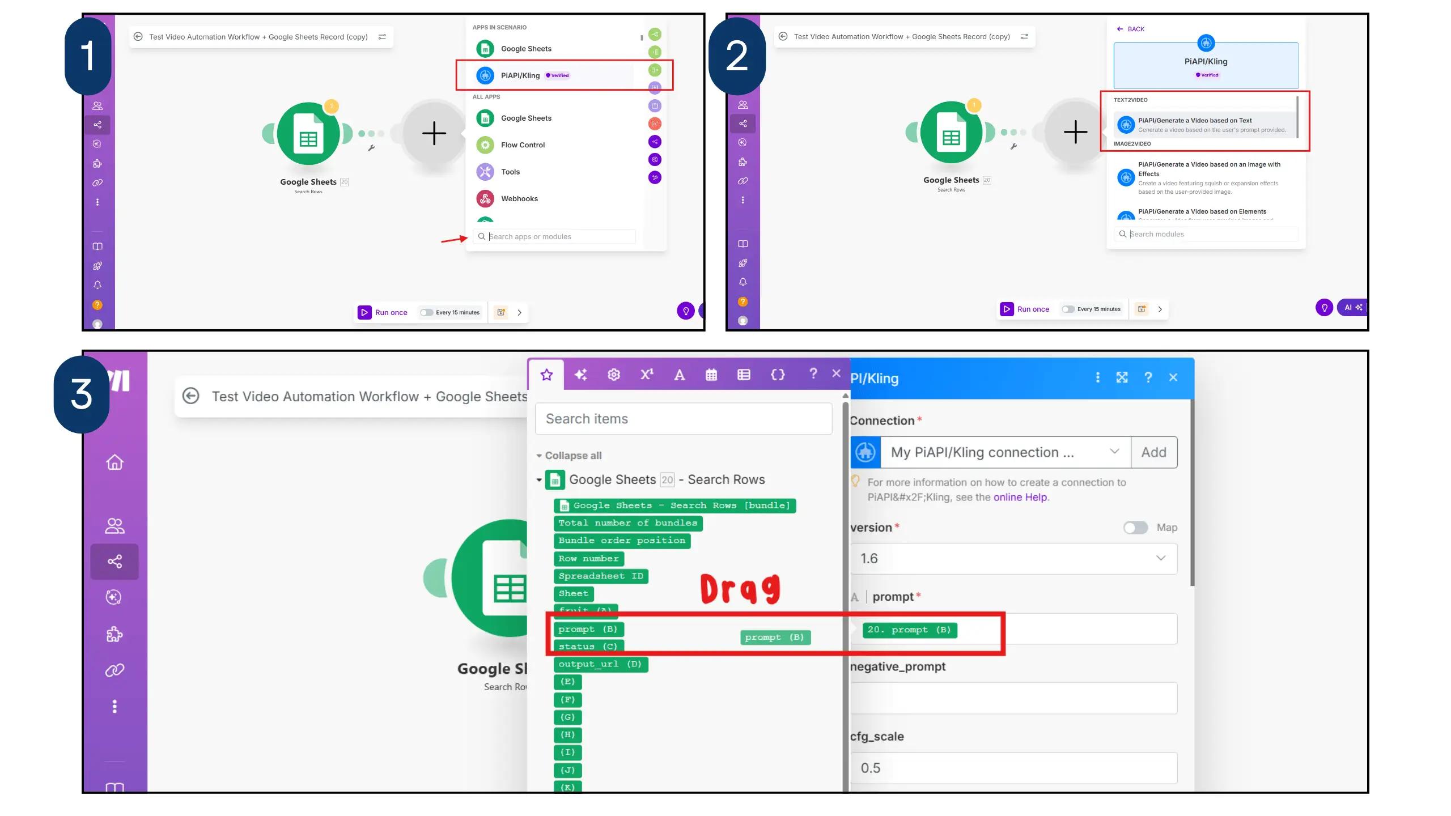Go back with the arrow beside panel 1's scenario title
The image size is (1451, 816).
click(x=138, y=37)
